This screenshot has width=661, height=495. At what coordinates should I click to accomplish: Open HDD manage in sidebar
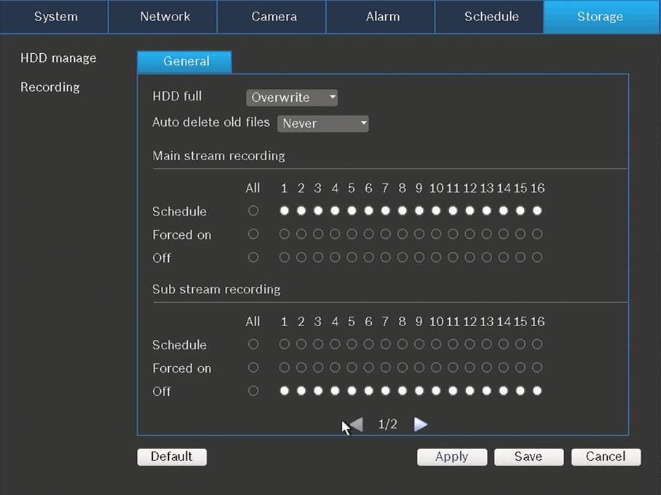click(x=58, y=58)
